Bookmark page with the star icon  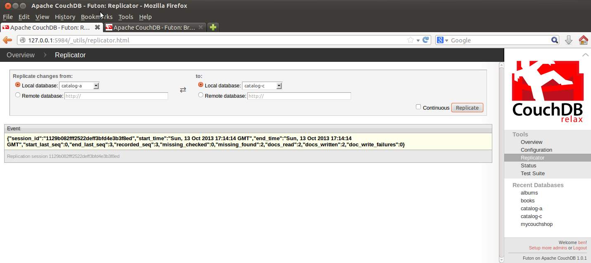(411, 40)
